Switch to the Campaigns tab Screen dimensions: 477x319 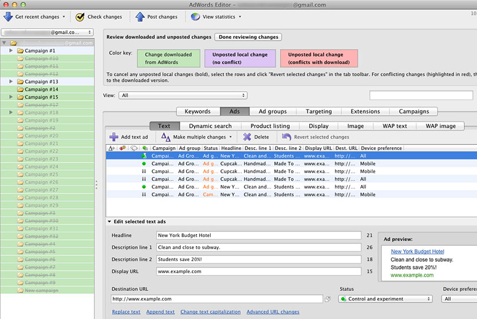(x=413, y=112)
